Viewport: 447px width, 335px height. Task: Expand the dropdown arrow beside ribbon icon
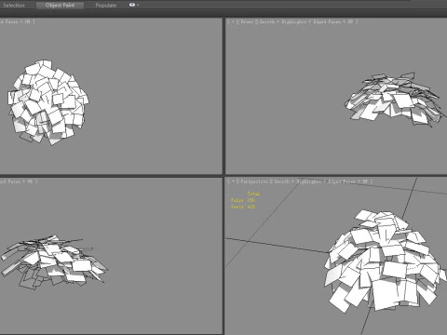pos(138,6)
